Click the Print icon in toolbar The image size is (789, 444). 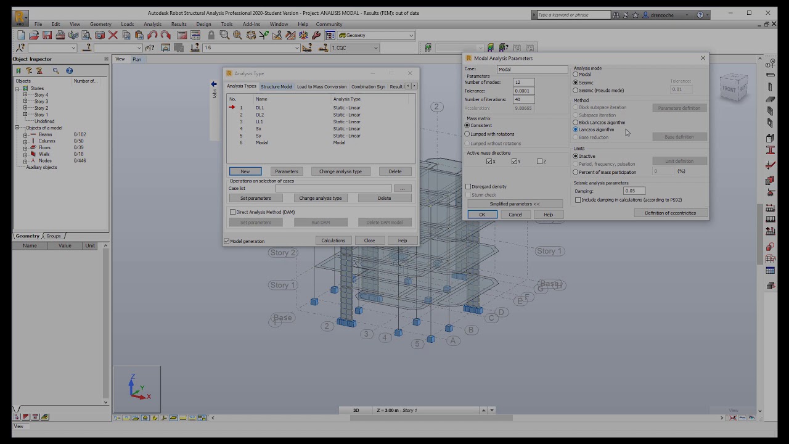[x=60, y=35]
